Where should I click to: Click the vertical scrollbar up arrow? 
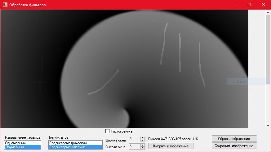pos(268,12)
